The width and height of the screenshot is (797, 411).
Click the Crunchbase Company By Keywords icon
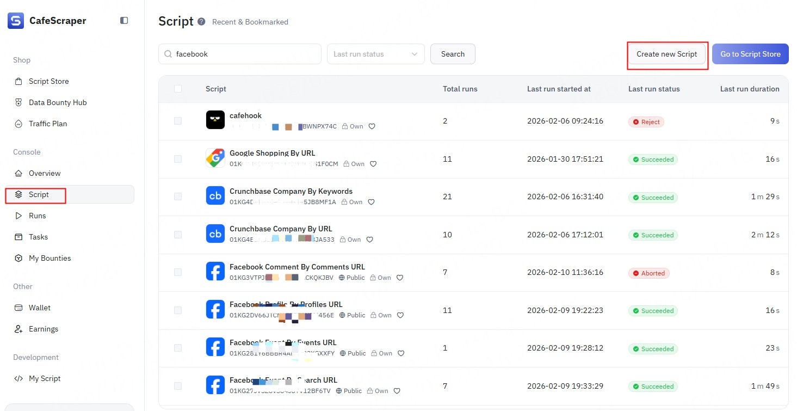[215, 195]
